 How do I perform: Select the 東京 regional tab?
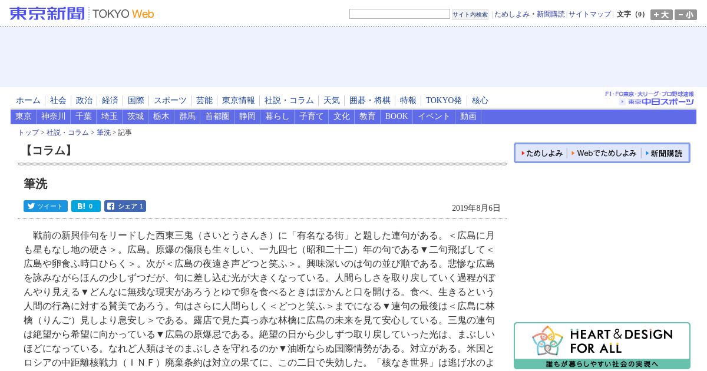pos(24,117)
